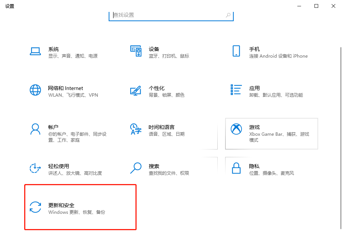The width and height of the screenshot is (342, 235).
Task: Click the globe icon for 网络和 Internet
Action: [x=35, y=90]
